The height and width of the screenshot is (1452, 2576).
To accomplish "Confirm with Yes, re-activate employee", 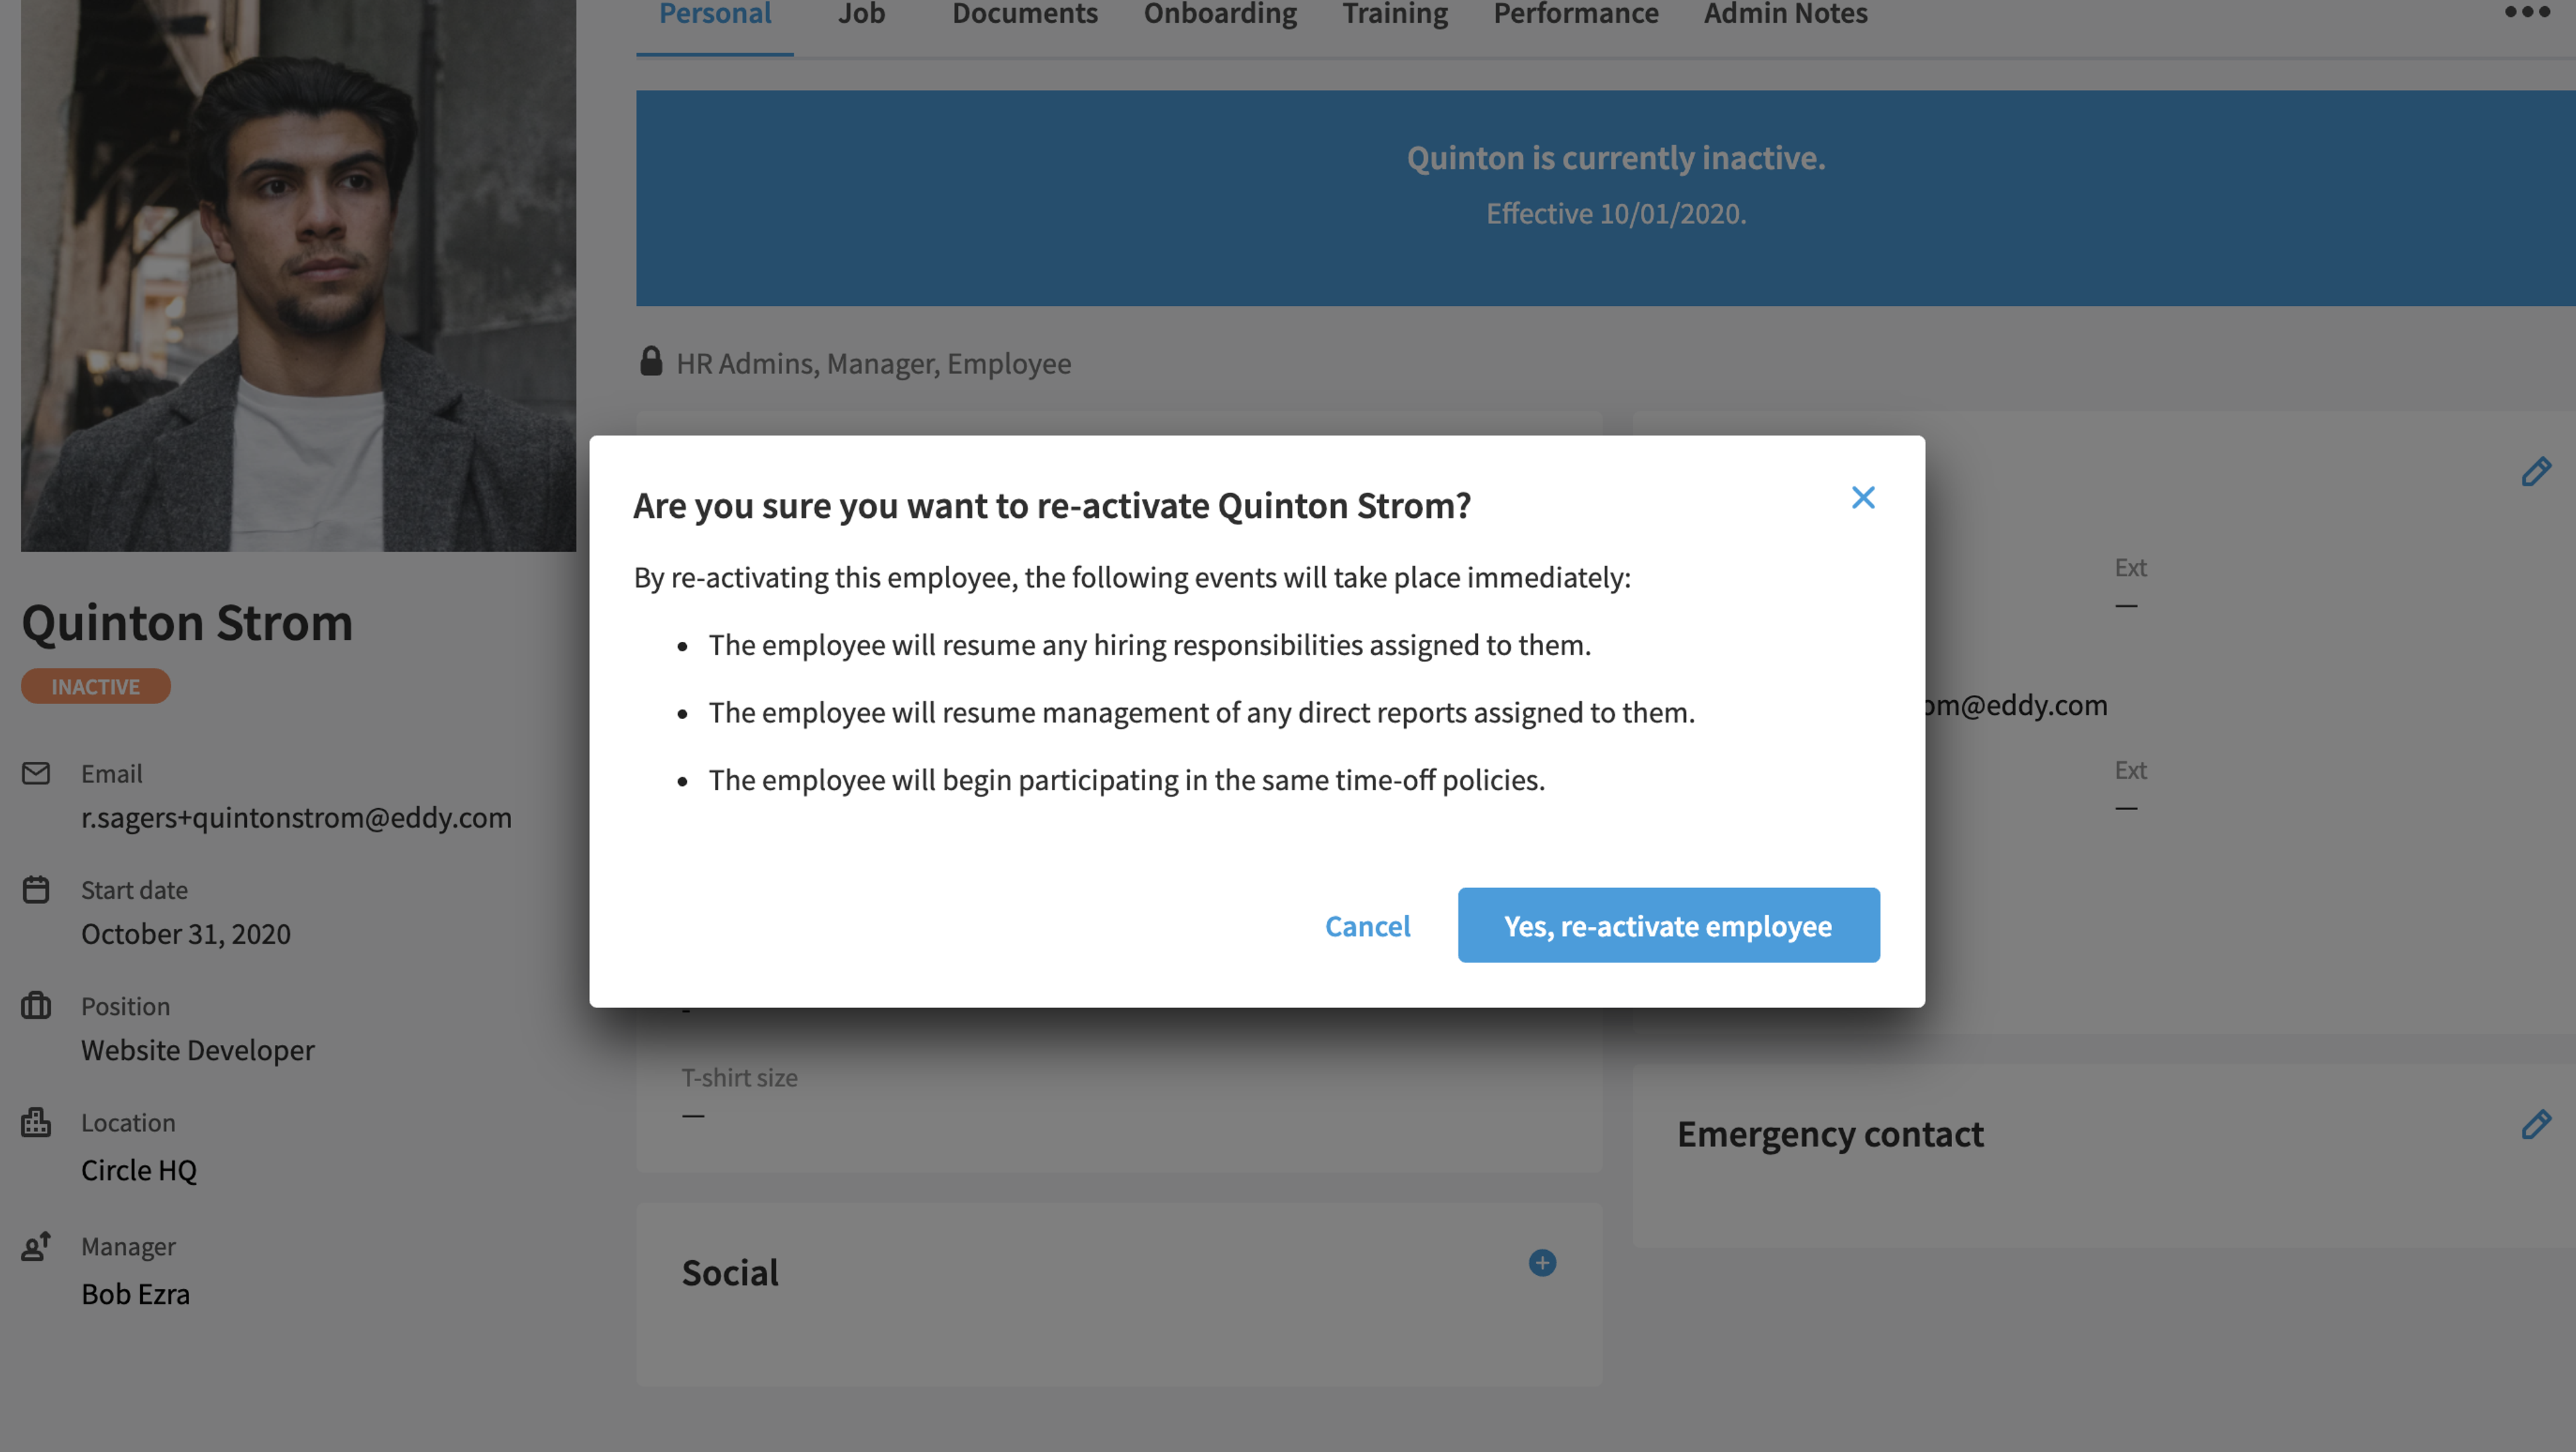I will click(x=1668, y=925).
